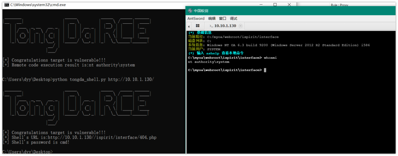Viewport: 398px width, 156px height.
Task: Minimize the cmd.exe window
Action: (x=262, y=5)
